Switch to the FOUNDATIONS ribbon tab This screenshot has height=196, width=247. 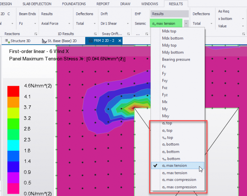click(x=73, y=4)
